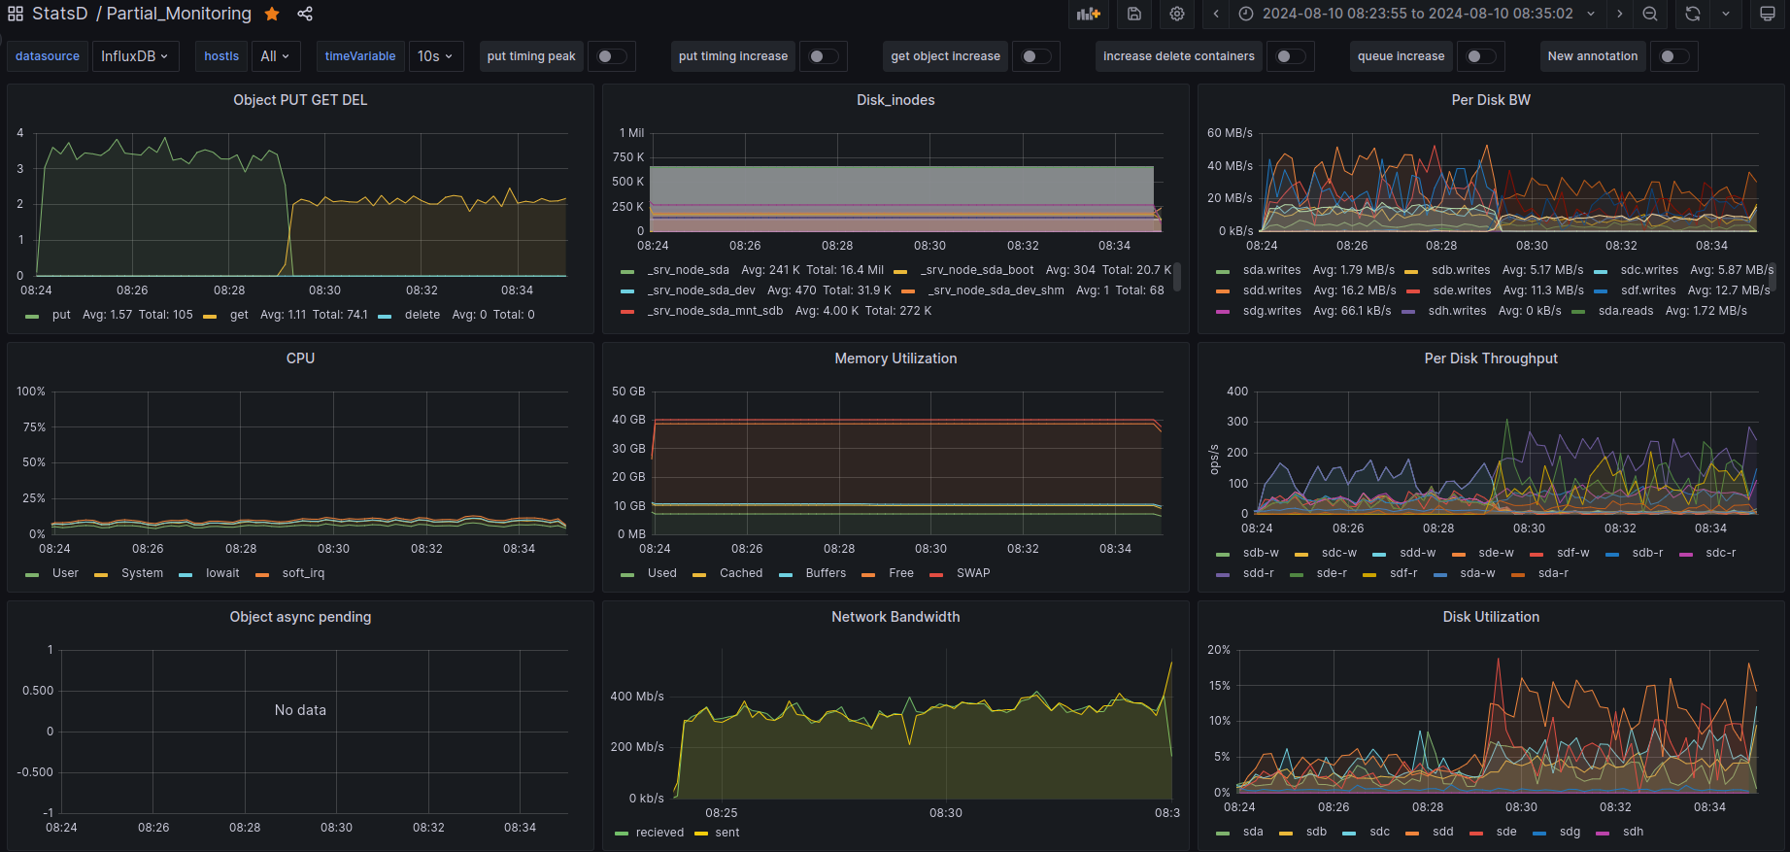
Task: Zoom out the time range
Action: (x=1650, y=14)
